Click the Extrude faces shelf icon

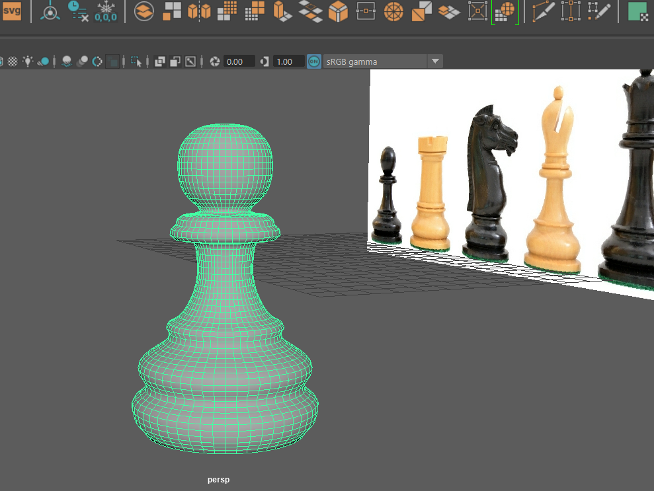click(x=281, y=11)
